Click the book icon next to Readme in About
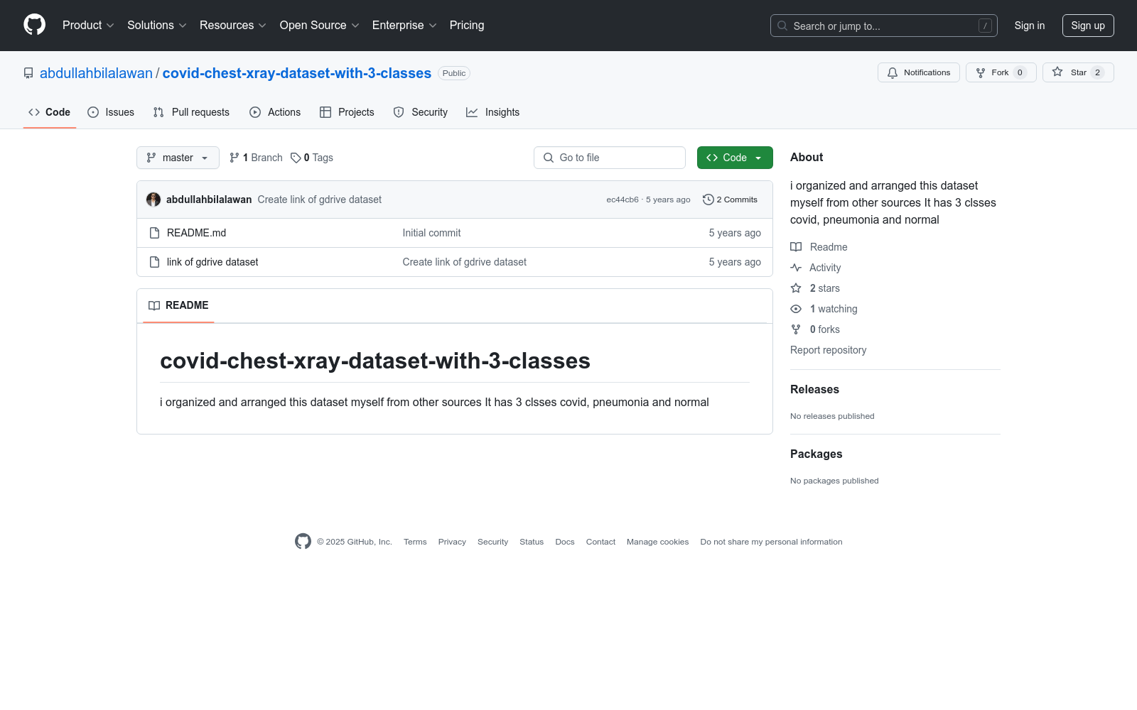Viewport: 1137px width, 710px height. (796, 247)
